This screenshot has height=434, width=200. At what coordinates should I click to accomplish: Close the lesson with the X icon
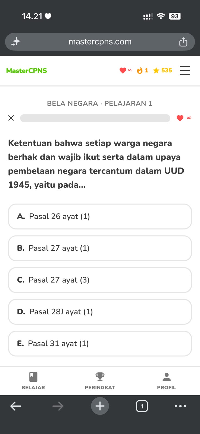pos(11,118)
